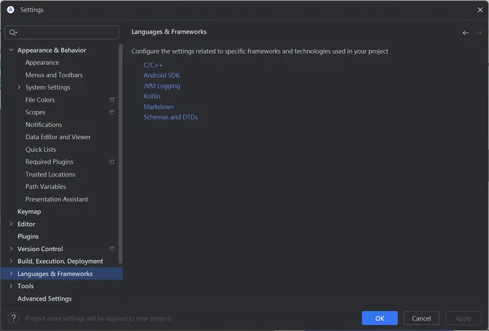Screen dimensions: 489x331
Task: Click the help question mark icon
Action: point(13,318)
